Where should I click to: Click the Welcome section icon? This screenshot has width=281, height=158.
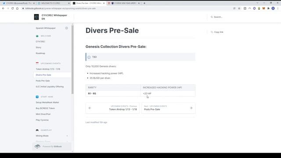click(37, 36)
